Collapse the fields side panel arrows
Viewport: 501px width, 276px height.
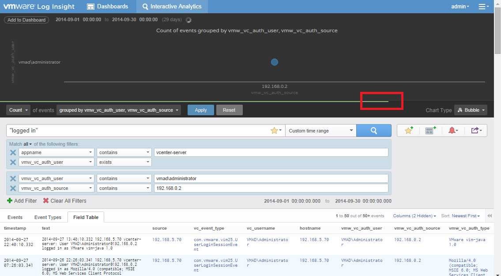(490, 216)
